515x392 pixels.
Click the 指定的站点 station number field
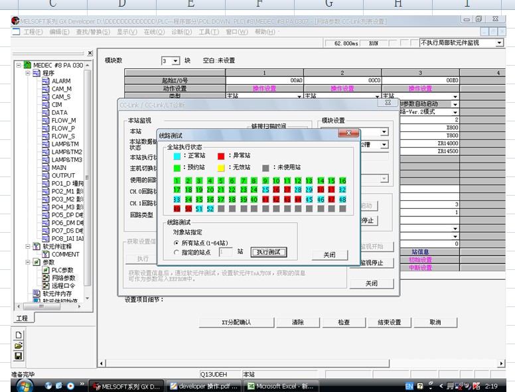225,252
